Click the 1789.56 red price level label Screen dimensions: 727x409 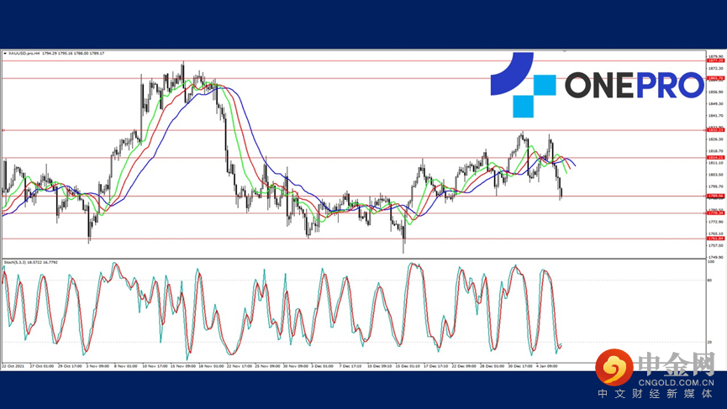coord(715,196)
